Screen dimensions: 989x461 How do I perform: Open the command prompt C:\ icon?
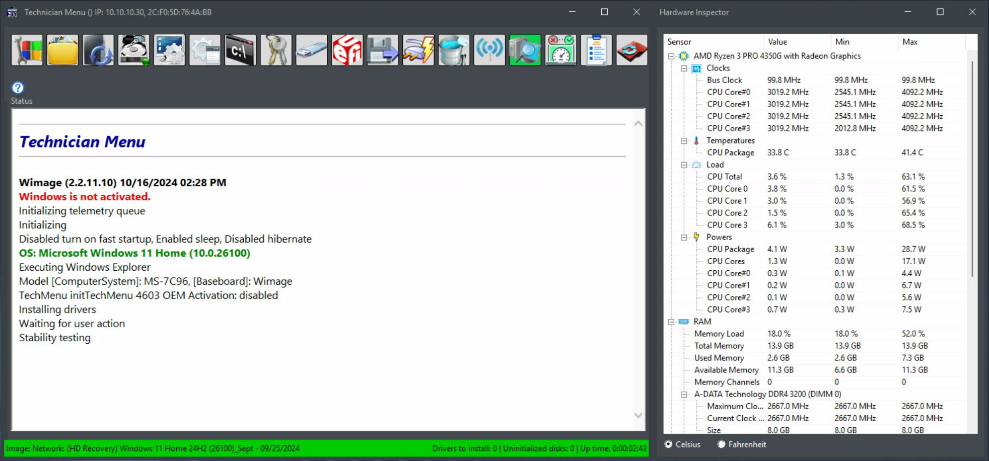coord(241,50)
